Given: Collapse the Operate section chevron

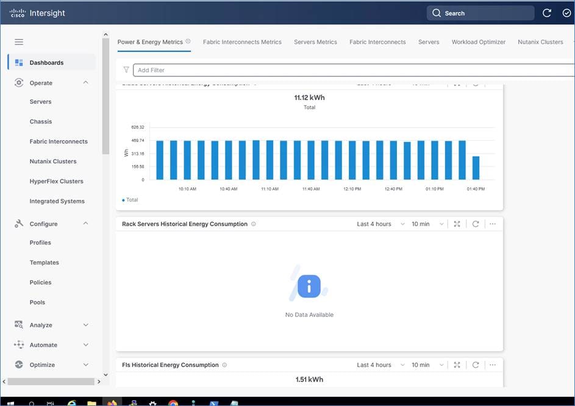Looking at the screenshot, I should click(85, 82).
